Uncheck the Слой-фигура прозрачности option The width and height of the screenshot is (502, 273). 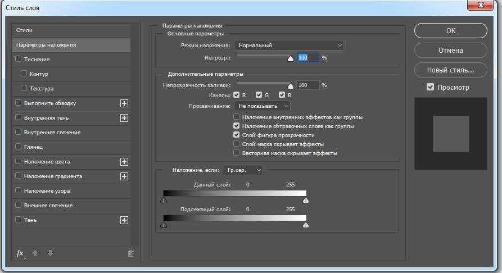(x=237, y=135)
